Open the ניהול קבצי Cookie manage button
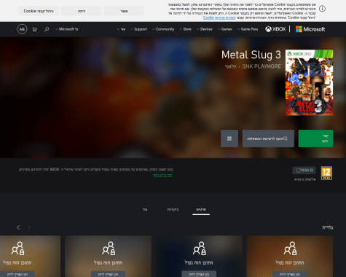The image size is (346, 277). click(39, 11)
